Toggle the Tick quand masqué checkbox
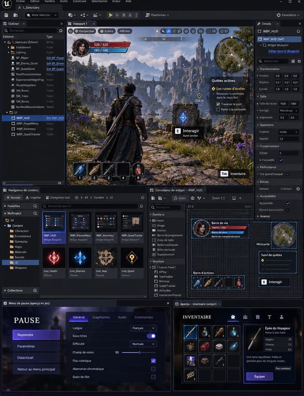 (287, 174)
